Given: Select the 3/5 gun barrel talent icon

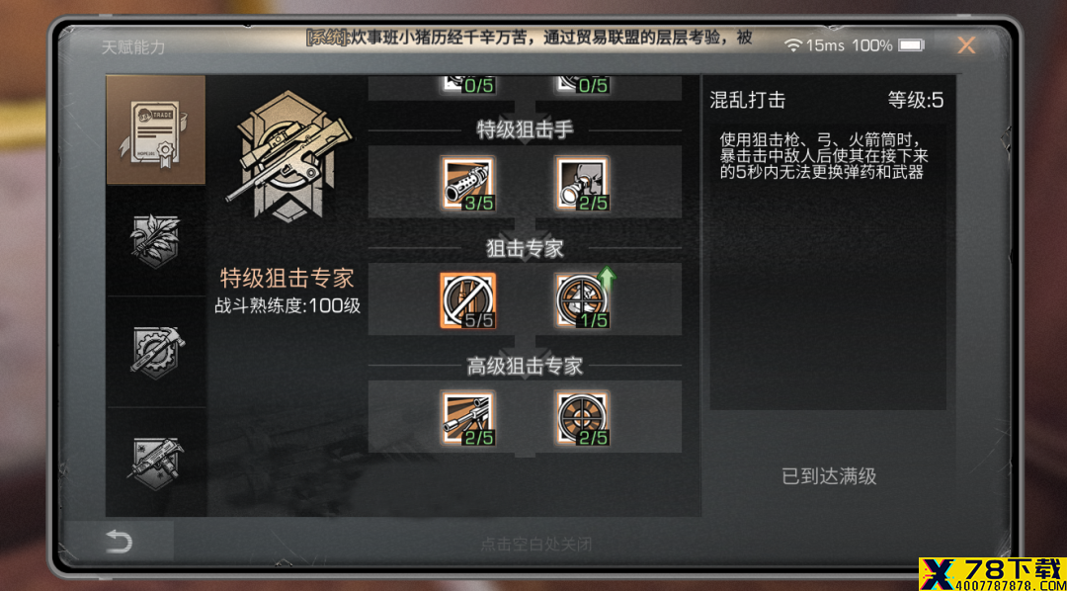Looking at the screenshot, I should tap(467, 183).
